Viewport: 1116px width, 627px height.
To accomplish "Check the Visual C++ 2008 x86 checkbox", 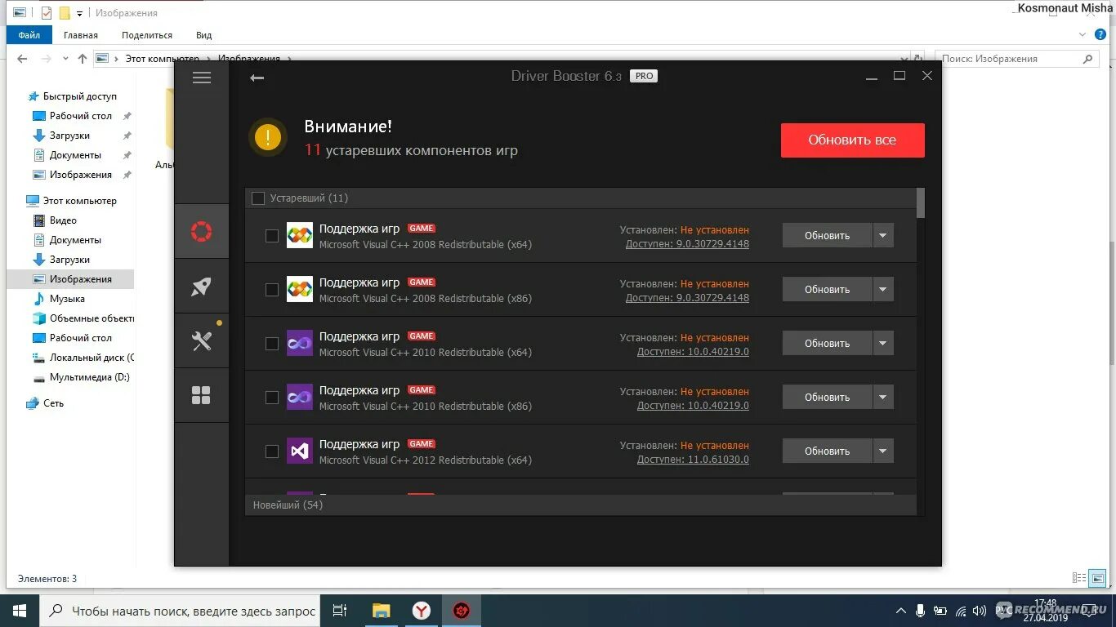I will click(x=272, y=290).
